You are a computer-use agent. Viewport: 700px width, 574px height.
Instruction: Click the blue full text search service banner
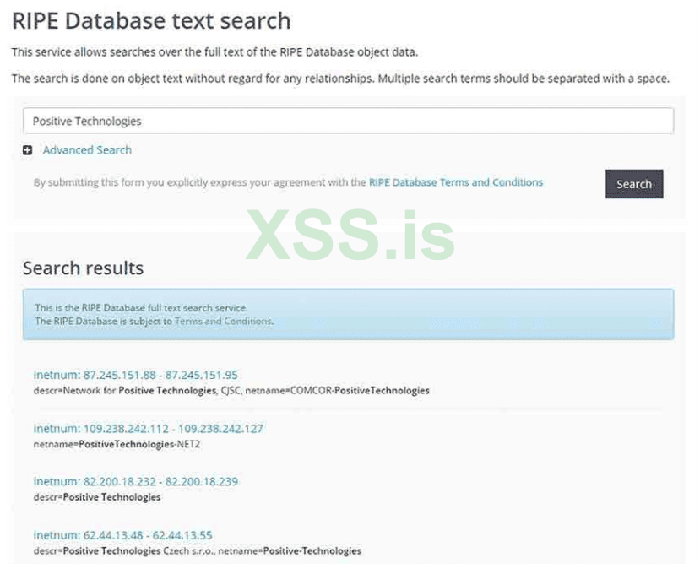[x=348, y=314]
